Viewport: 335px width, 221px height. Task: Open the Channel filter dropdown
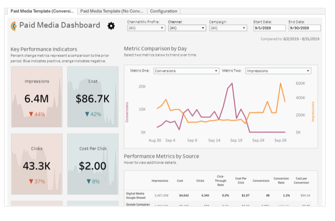click(187, 28)
